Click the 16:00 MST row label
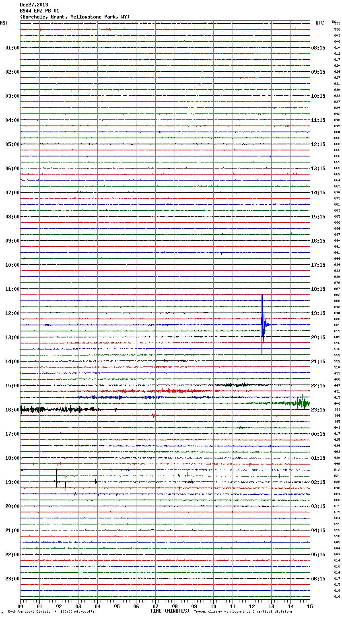The width and height of the screenshot is (342, 617). click(12, 410)
